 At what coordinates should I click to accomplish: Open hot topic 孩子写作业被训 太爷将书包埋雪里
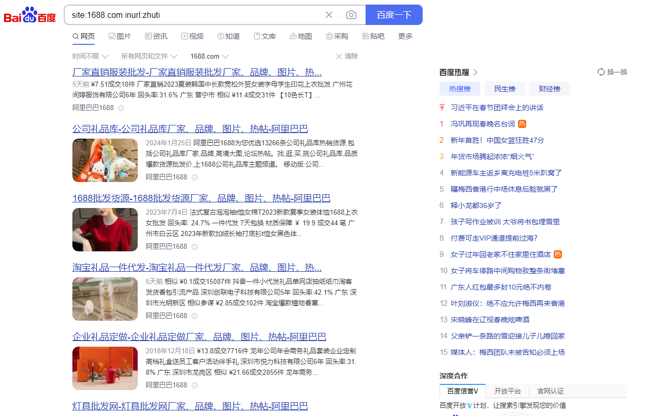(505, 222)
